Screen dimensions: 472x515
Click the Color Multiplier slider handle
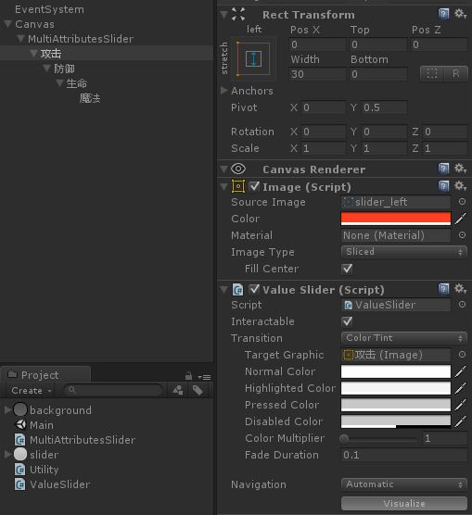tap(344, 438)
